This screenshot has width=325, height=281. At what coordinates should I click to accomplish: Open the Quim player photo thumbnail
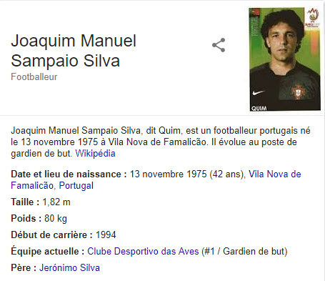point(285,59)
